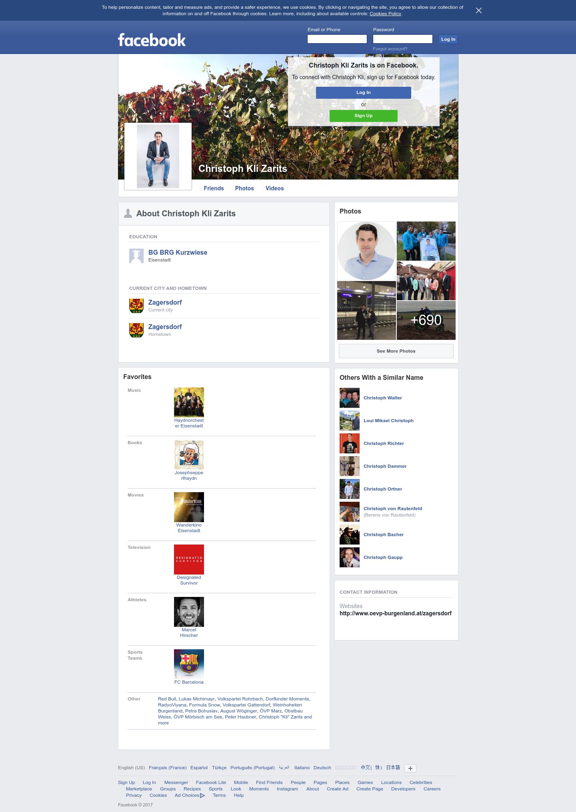The image size is (576, 812).
Task: Open Loui Mikael Christoph profile link
Action: coord(388,421)
